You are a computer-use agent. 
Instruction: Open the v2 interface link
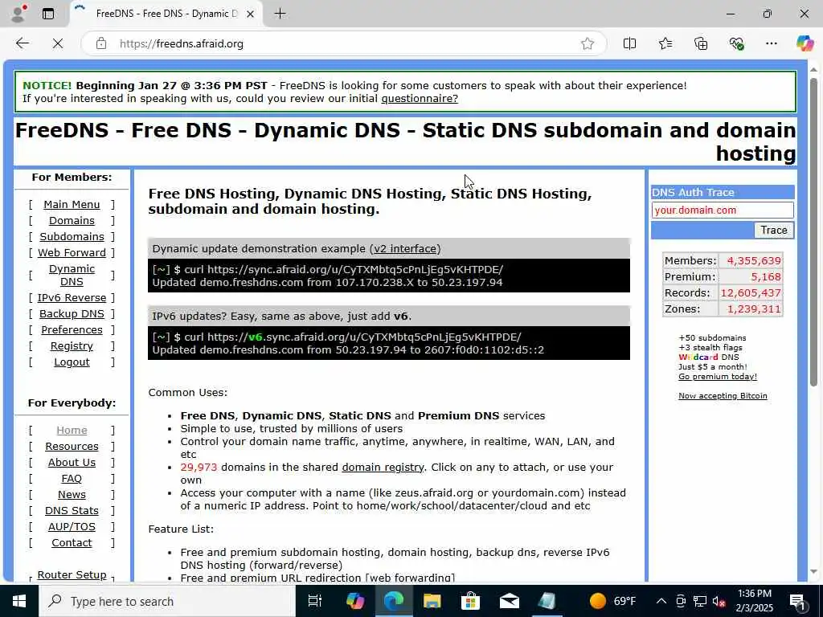(x=405, y=249)
